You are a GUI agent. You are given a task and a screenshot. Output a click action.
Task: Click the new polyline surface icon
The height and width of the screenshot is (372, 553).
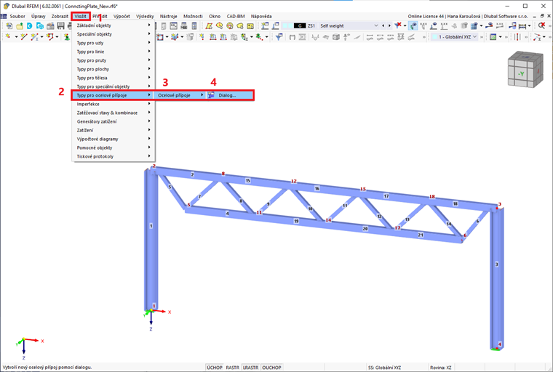50,36
